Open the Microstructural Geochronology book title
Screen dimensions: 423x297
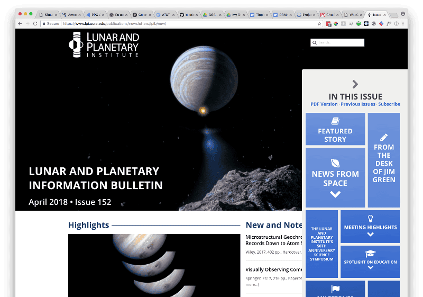(x=273, y=240)
